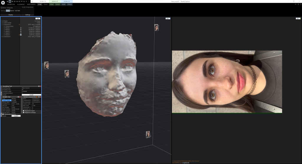Select the fourth layout preset icon
The image size is (302, 164).
click(15, 1)
